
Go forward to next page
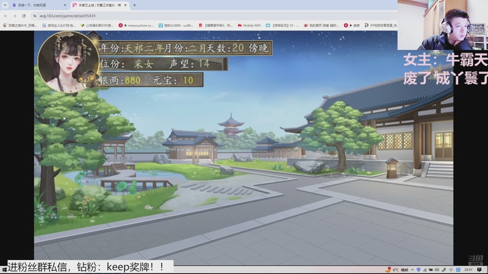(x=15, y=16)
